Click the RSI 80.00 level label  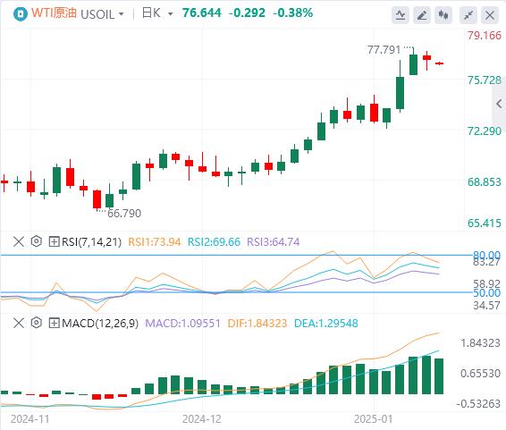pyautogui.click(x=487, y=255)
